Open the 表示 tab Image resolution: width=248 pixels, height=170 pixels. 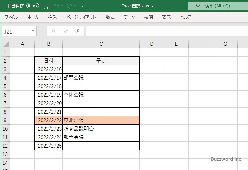(166, 17)
